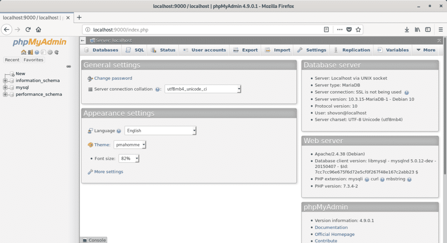447x243 pixels.
Task: Click the Change password wrench icon
Action: point(90,78)
